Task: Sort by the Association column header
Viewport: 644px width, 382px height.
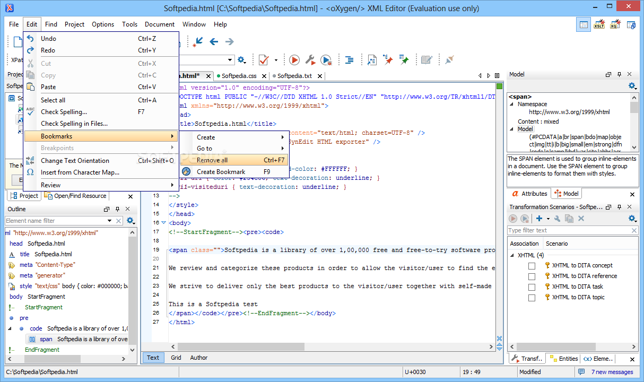Action: tap(525, 244)
